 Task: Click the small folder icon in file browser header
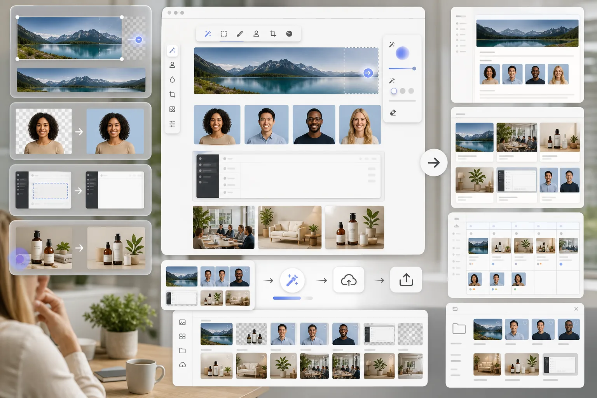(x=455, y=309)
